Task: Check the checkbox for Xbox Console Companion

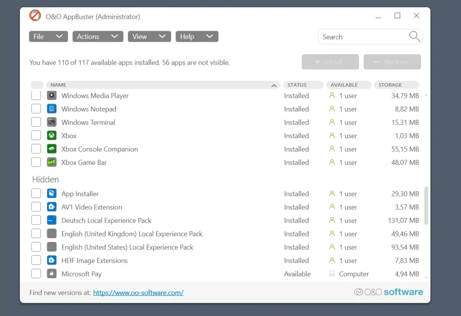Action: [36, 149]
